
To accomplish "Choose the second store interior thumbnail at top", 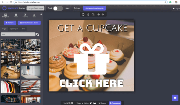I will [31, 45].
